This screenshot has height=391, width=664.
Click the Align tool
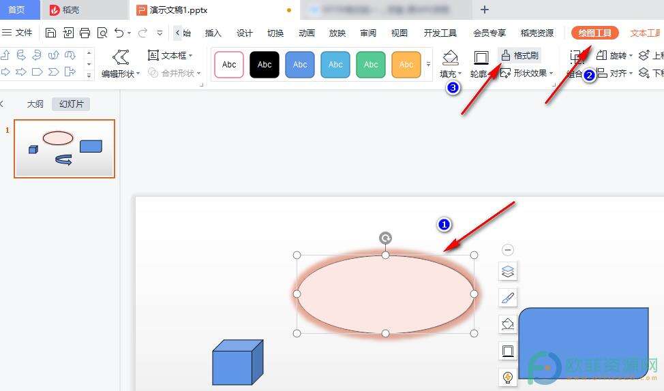click(614, 73)
